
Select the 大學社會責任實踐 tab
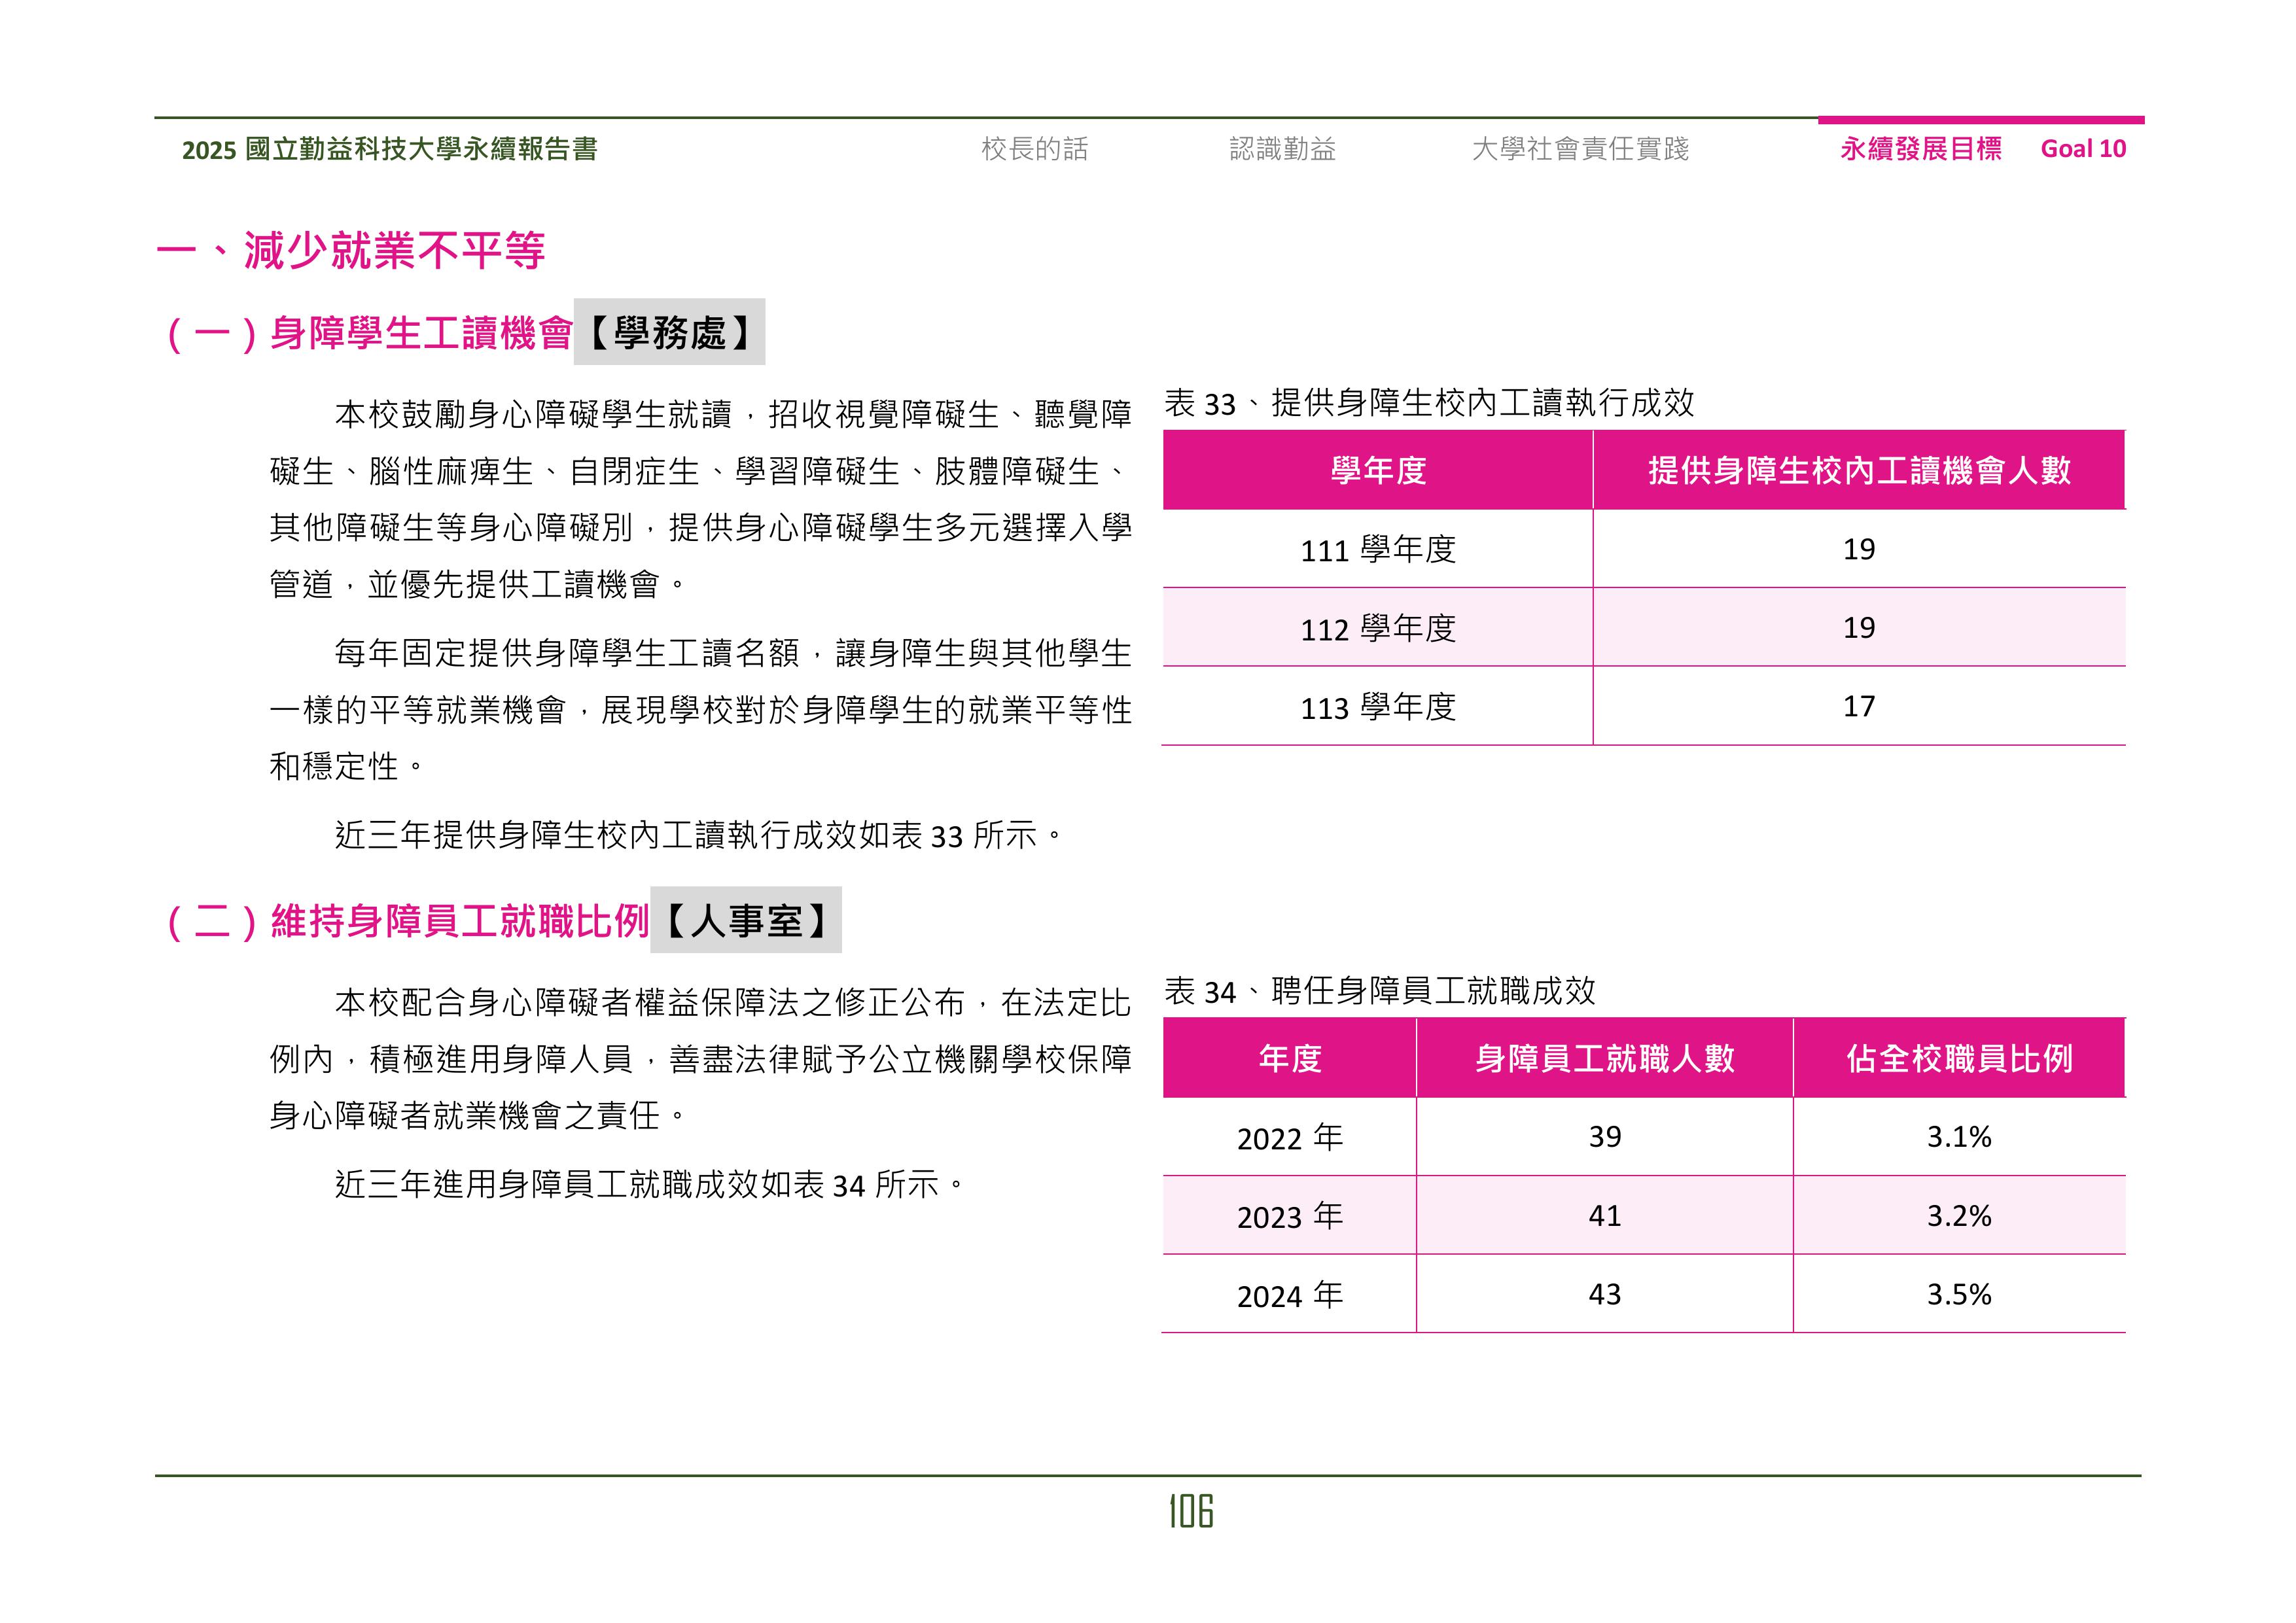[1580, 149]
